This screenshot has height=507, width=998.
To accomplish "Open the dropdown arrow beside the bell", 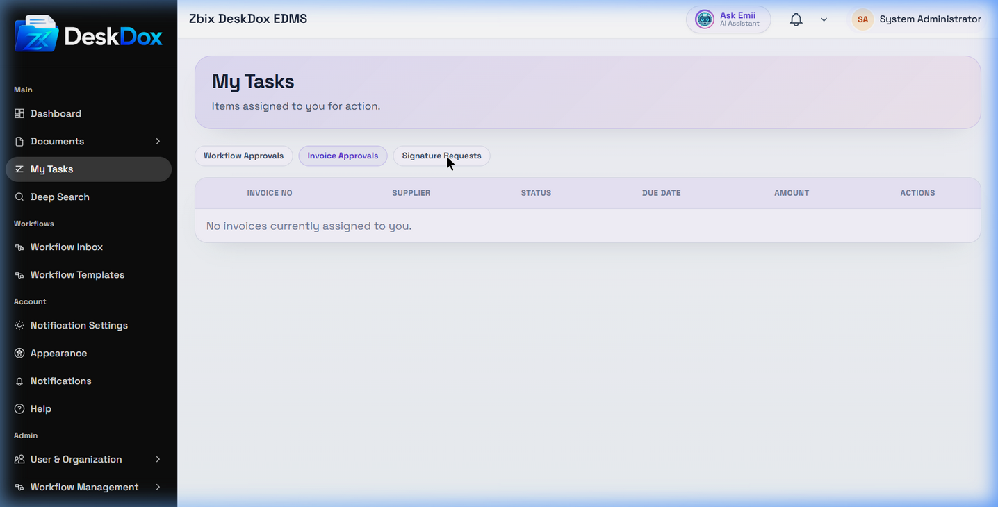I will click(x=824, y=19).
